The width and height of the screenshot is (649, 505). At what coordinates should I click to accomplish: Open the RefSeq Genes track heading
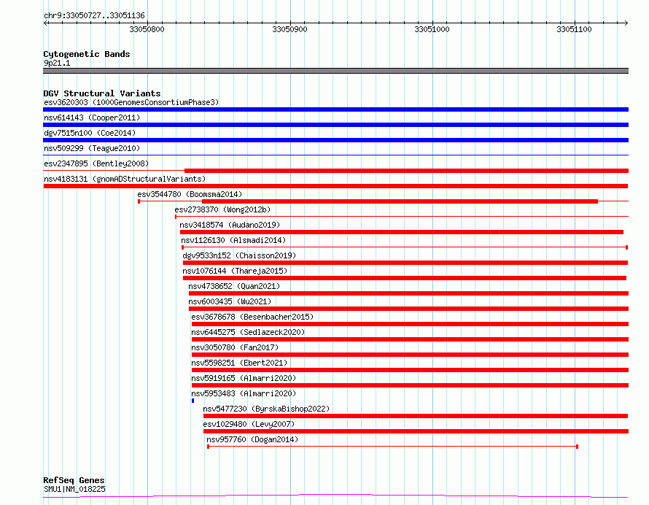pos(74,480)
